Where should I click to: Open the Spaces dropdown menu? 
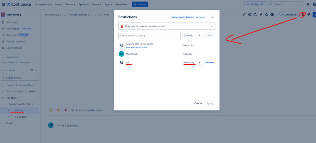(x=84, y=4)
